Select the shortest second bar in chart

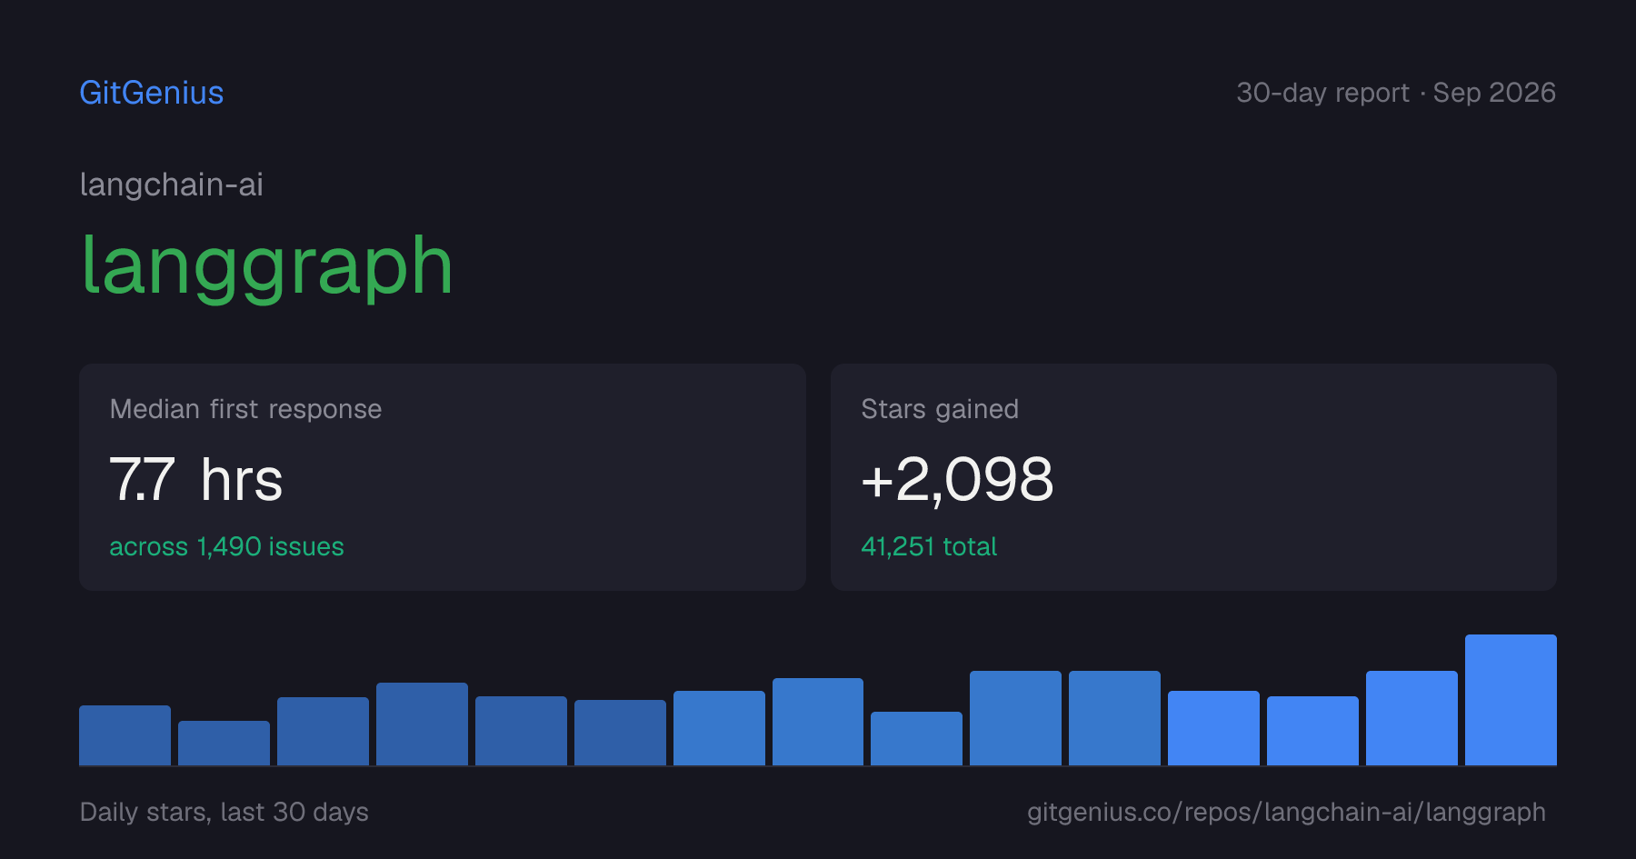tap(224, 743)
